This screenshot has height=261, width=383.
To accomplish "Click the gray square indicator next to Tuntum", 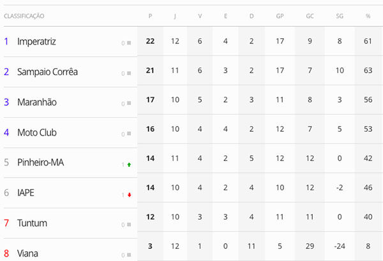I will [x=129, y=225].
